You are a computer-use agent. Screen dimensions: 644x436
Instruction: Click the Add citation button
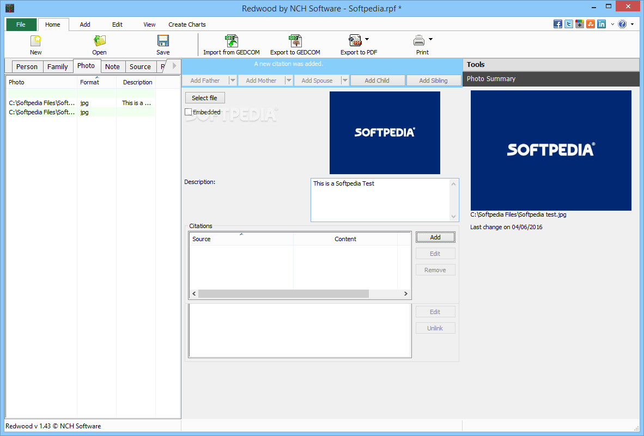tap(435, 237)
